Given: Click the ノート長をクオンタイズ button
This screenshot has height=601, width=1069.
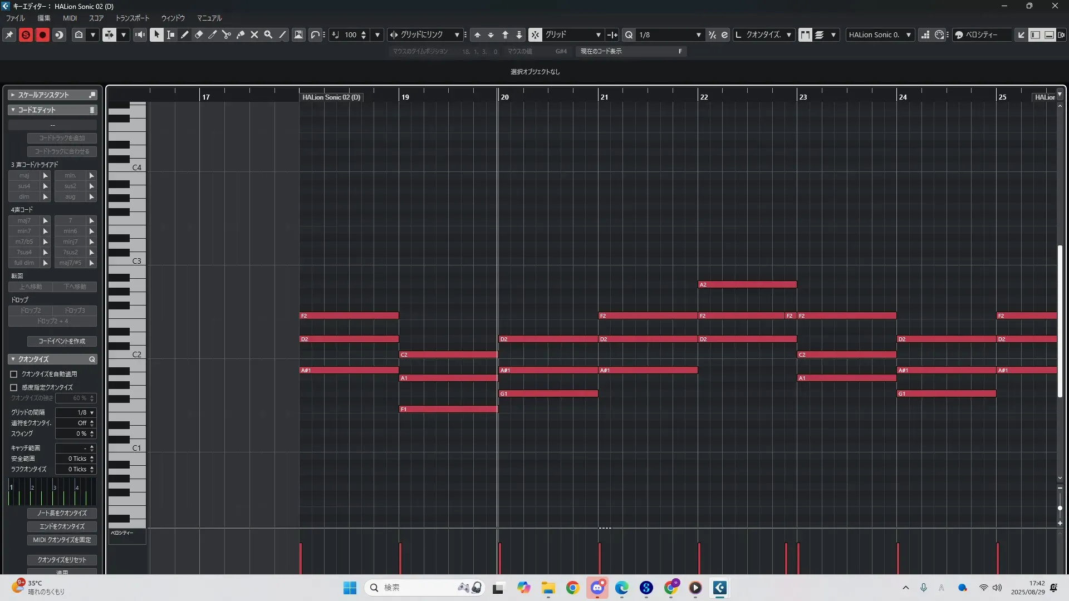Looking at the screenshot, I should [x=62, y=513].
